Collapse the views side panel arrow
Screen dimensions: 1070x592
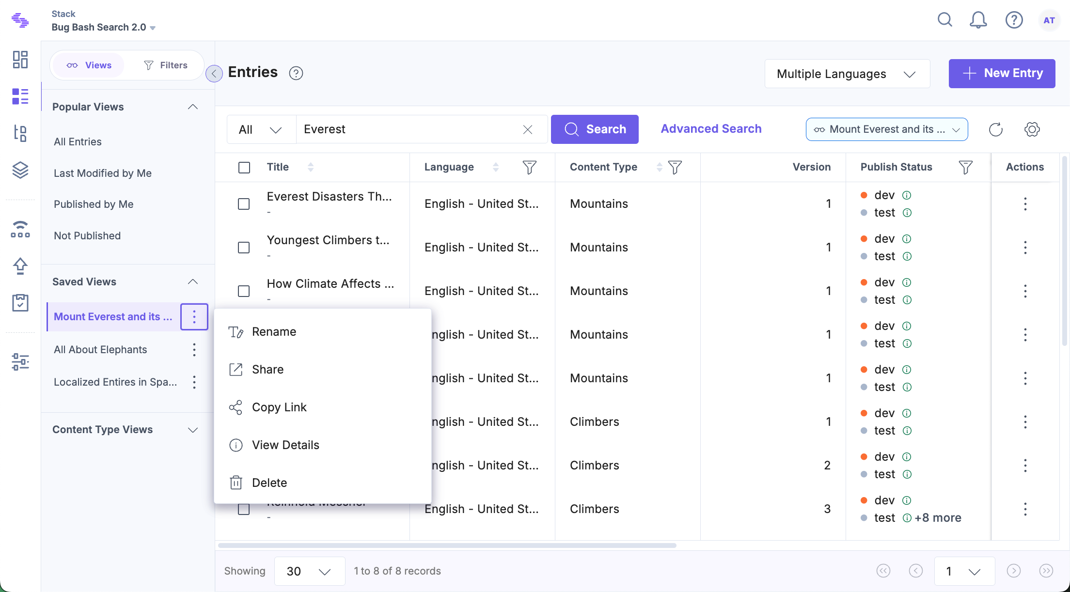coord(214,74)
